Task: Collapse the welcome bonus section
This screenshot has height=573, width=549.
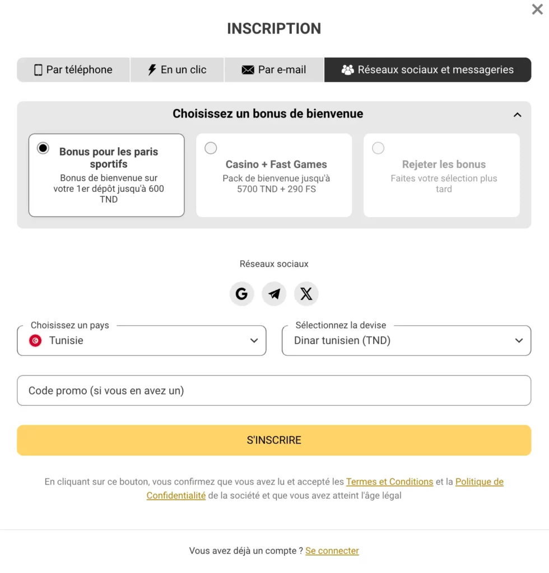Action: tap(518, 114)
